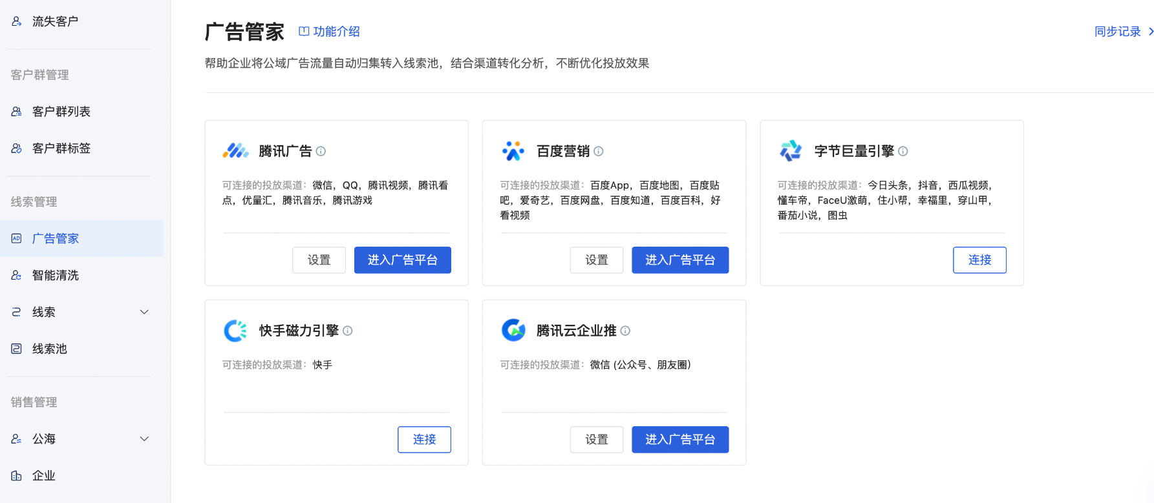Open 功能介绍 link
This screenshot has width=1154, height=503.
coord(336,32)
